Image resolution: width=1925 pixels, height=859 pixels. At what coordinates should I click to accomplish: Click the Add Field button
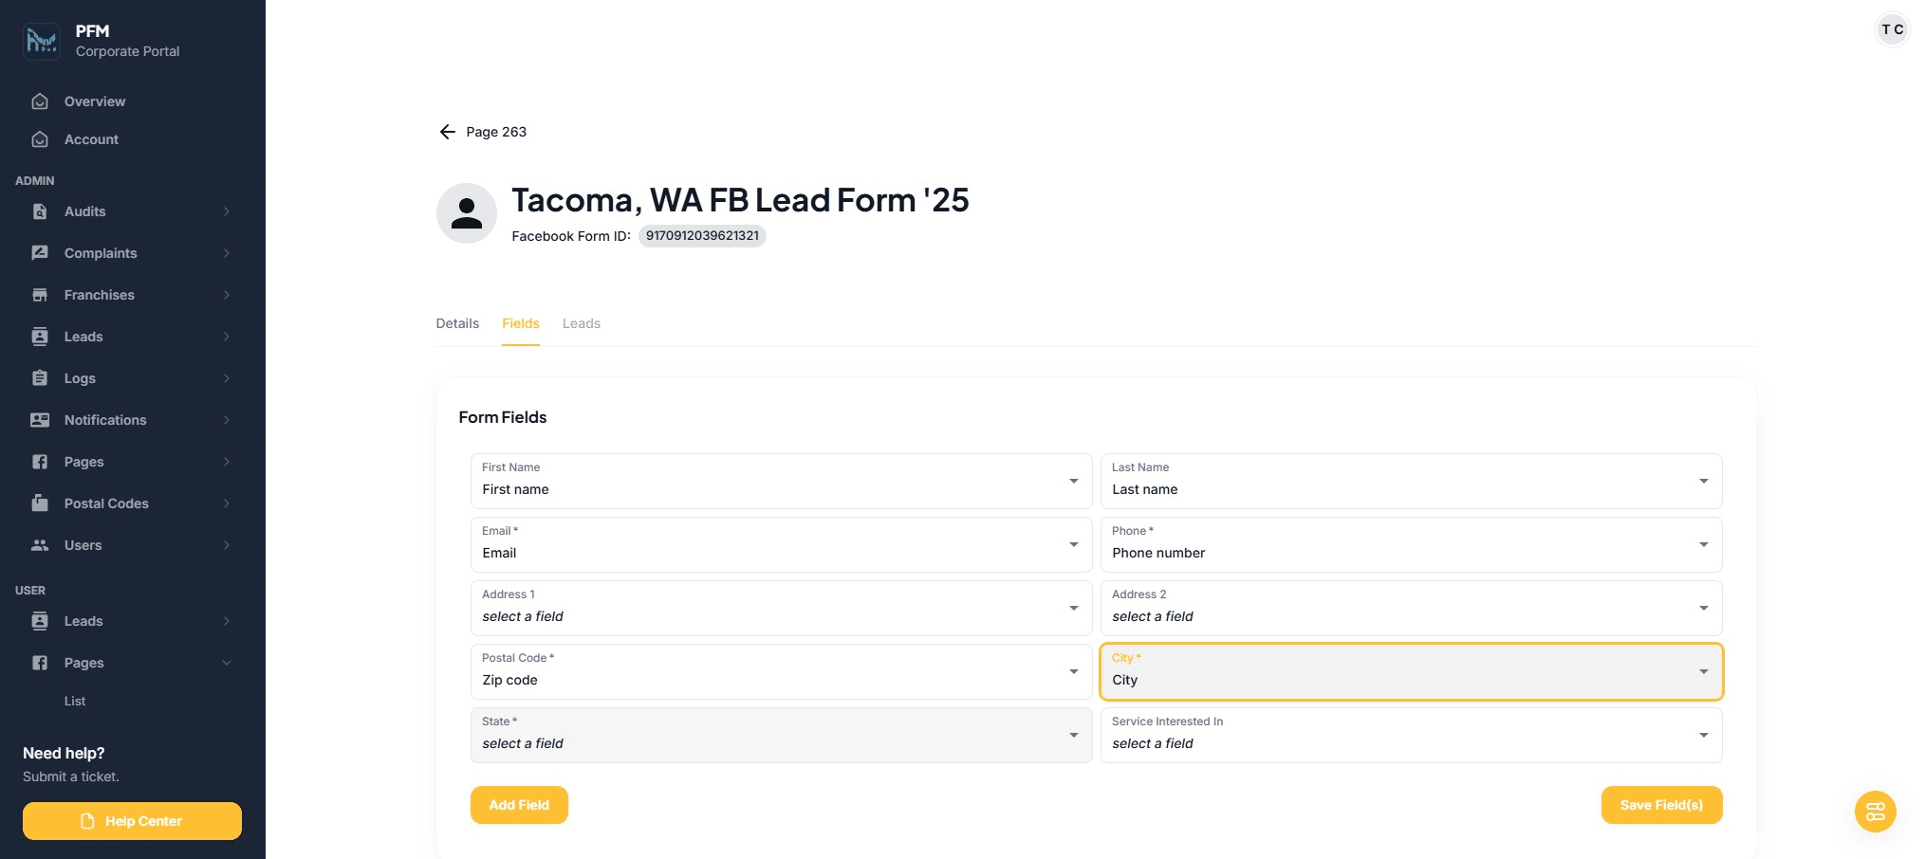(x=519, y=805)
